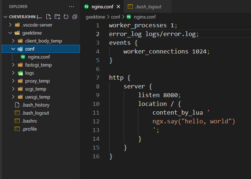Screen dimensions: 251x179
Task: Collapse the CHEVERJOHN workspace section
Action: click(x=5, y=17)
